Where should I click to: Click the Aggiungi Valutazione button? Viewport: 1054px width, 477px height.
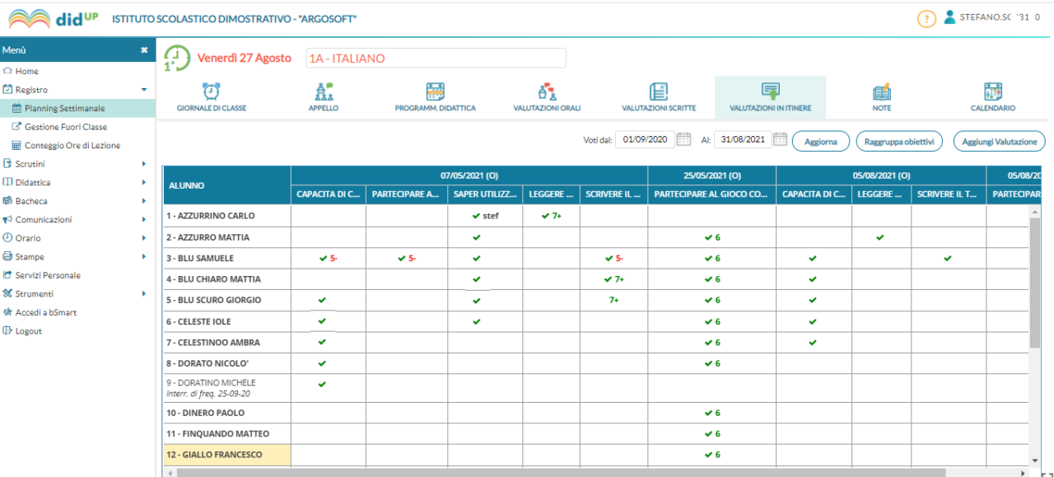click(x=1000, y=142)
